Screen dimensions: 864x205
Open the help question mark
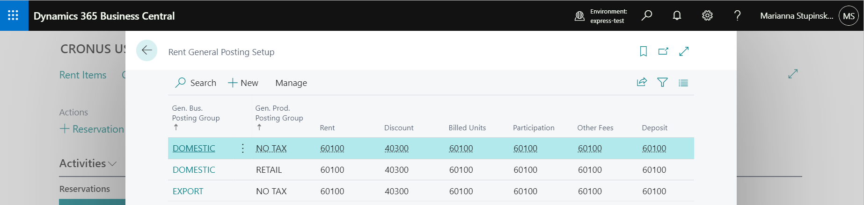point(737,16)
